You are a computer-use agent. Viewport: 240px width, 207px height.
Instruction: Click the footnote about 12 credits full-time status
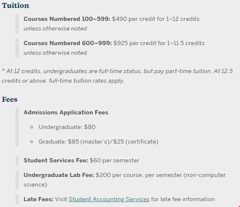coord(117,76)
